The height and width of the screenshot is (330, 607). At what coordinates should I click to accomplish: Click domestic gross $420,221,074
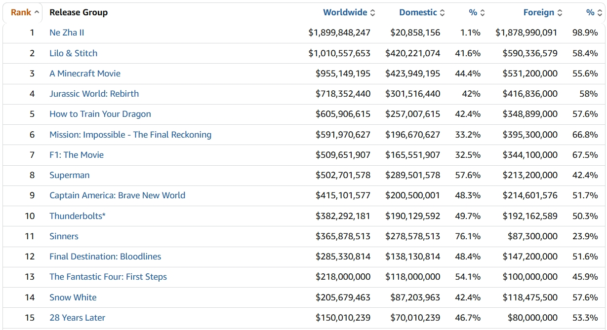click(x=413, y=53)
